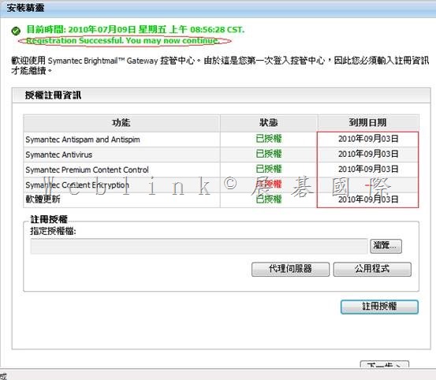This screenshot has width=436, height=380.
Task: Click the 目前時間 timestamp line
Action: pos(136,29)
